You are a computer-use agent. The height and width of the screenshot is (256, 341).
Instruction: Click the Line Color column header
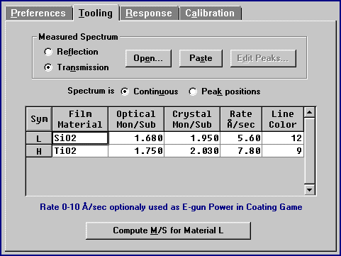click(x=283, y=119)
